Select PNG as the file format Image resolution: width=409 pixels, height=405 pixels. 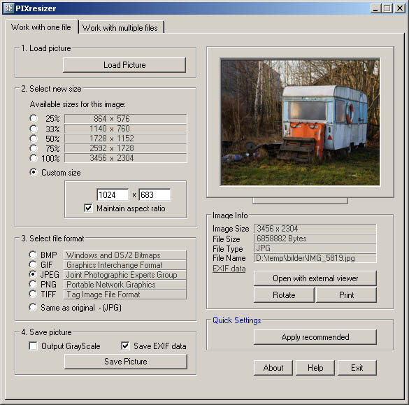33,284
